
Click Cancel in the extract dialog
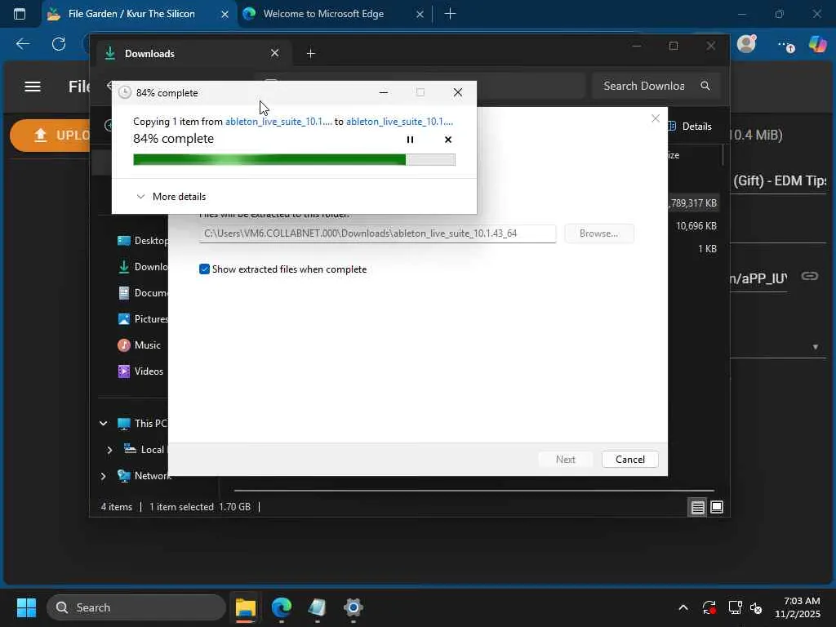tap(629, 460)
